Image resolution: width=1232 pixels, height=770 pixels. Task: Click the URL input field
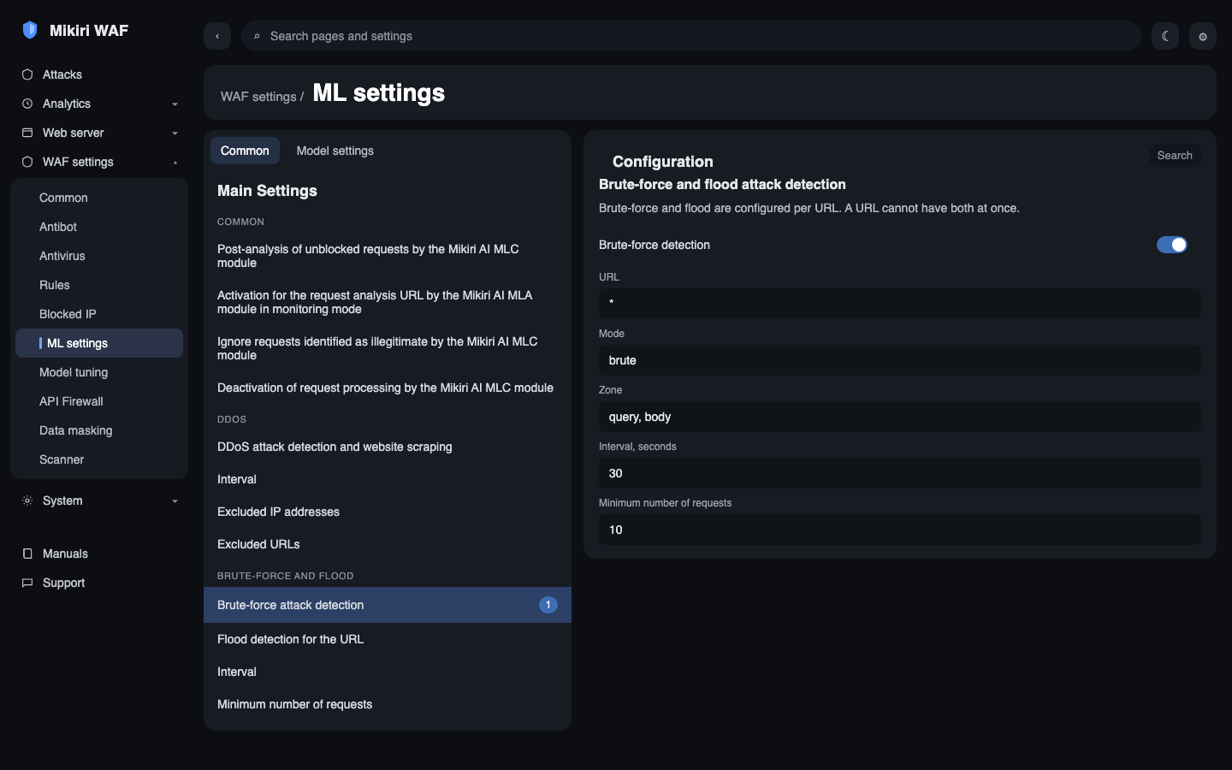pos(900,304)
